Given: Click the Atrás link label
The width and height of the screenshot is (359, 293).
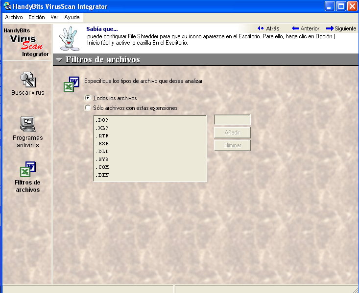Looking at the screenshot, I should click(273, 28).
